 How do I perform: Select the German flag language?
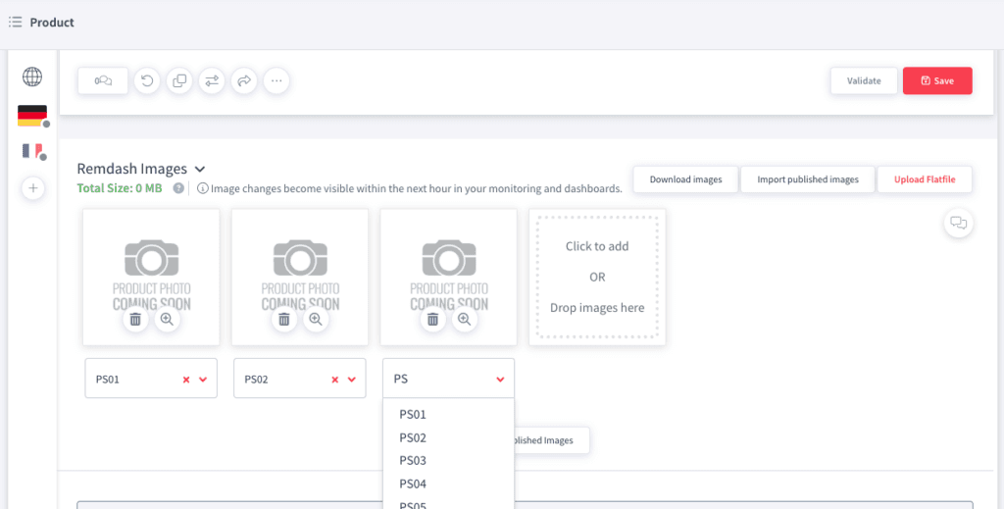point(32,116)
